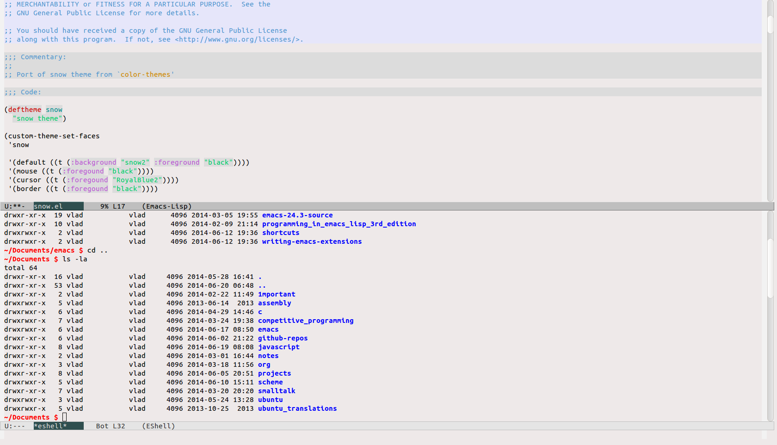Viewport: 777px width, 445px height.
Task: Click the 1mportant directory name
Action: tap(277, 294)
